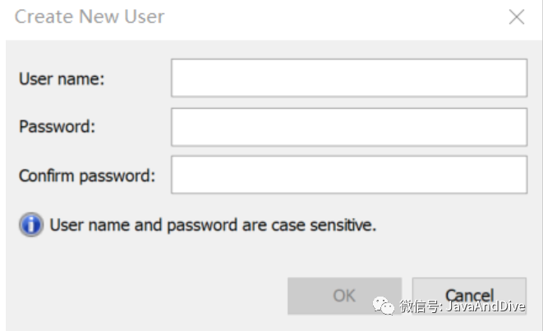
Task: Click into the User name field
Action: point(348,79)
